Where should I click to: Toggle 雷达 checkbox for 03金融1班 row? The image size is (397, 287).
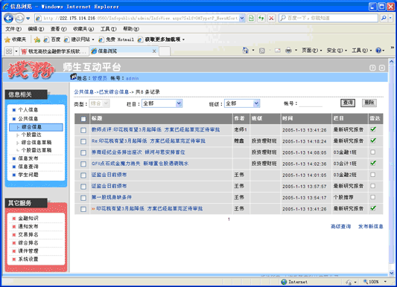click(372, 152)
